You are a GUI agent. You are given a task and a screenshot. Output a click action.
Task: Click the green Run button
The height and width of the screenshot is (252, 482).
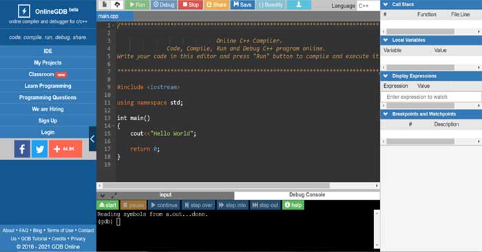137,5
